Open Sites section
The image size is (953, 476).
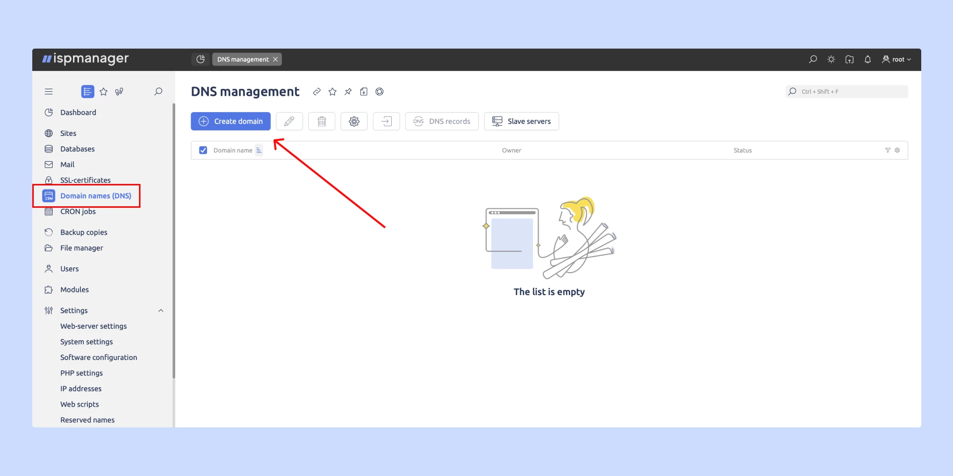click(68, 133)
